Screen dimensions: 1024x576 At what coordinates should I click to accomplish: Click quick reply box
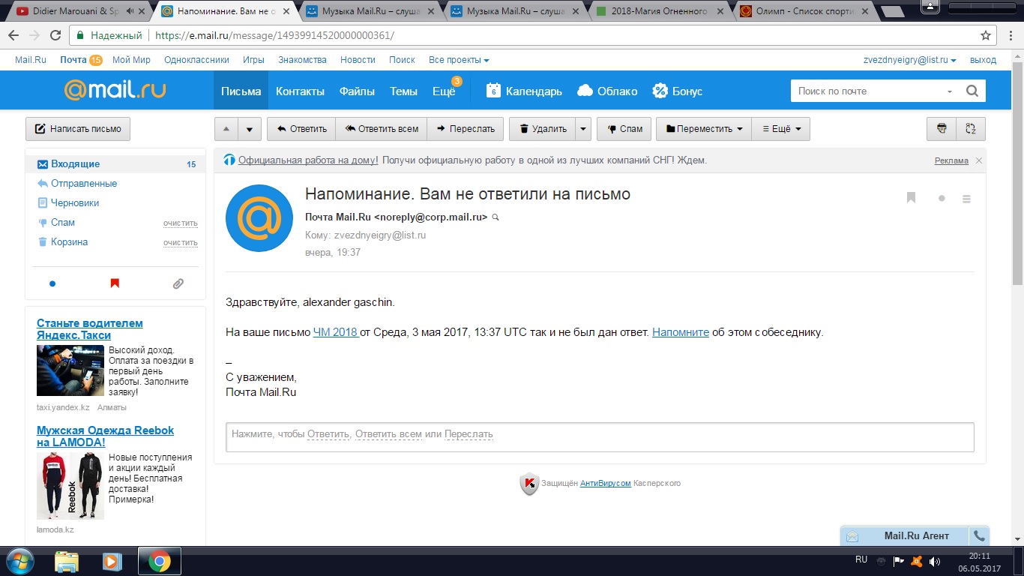pyautogui.click(x=600, y=437)
